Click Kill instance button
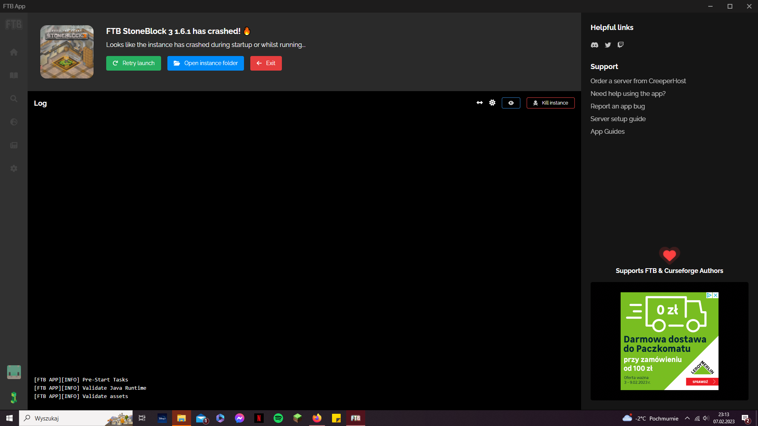This screenshot has height=426, width=758. [x=550, y=103]
